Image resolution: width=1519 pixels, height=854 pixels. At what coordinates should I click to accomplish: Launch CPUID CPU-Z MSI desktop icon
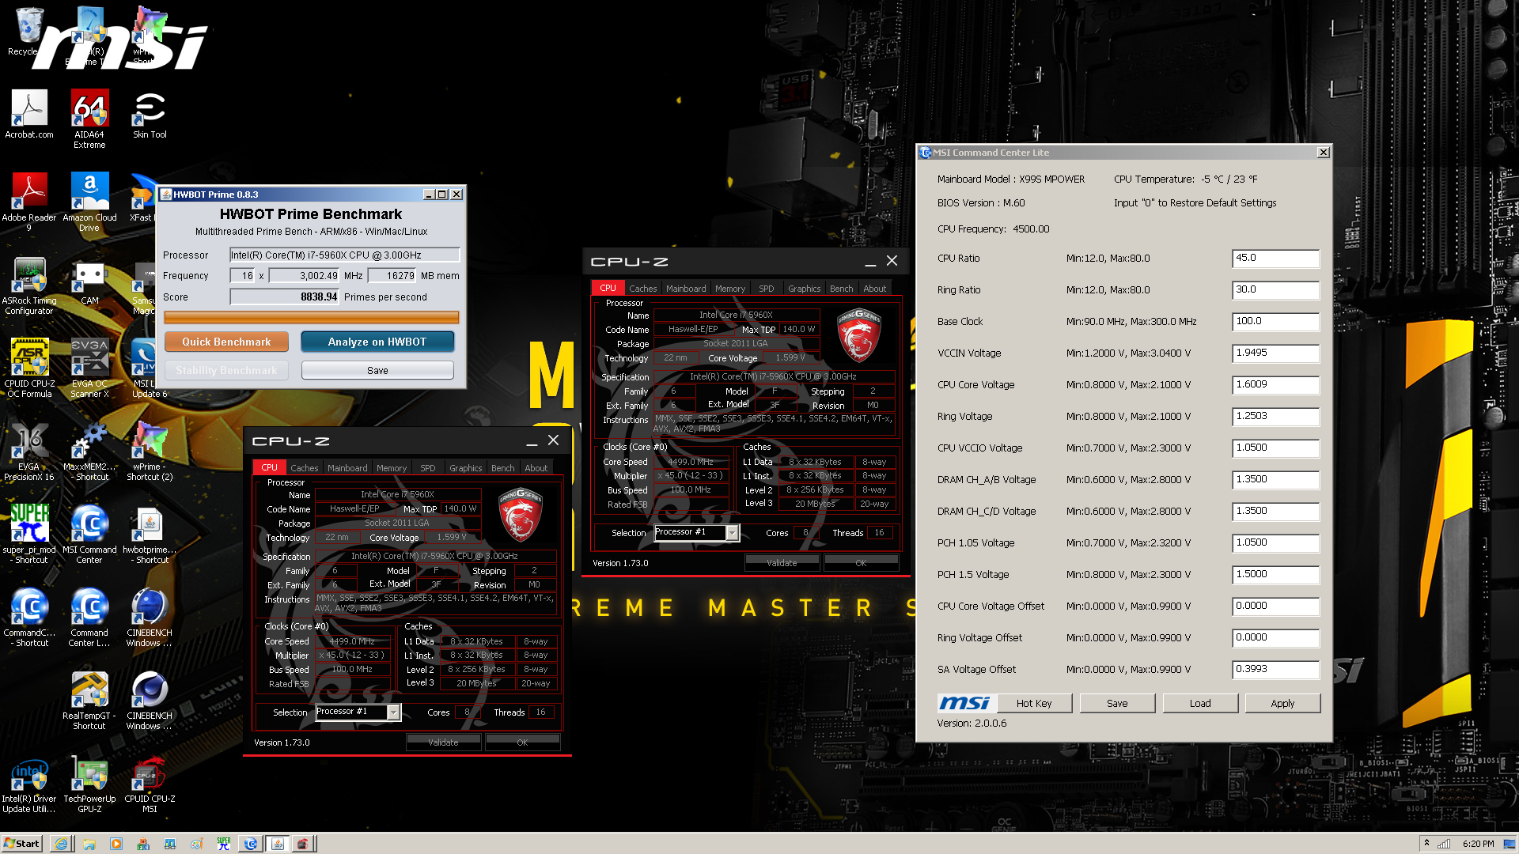[150, 783]
